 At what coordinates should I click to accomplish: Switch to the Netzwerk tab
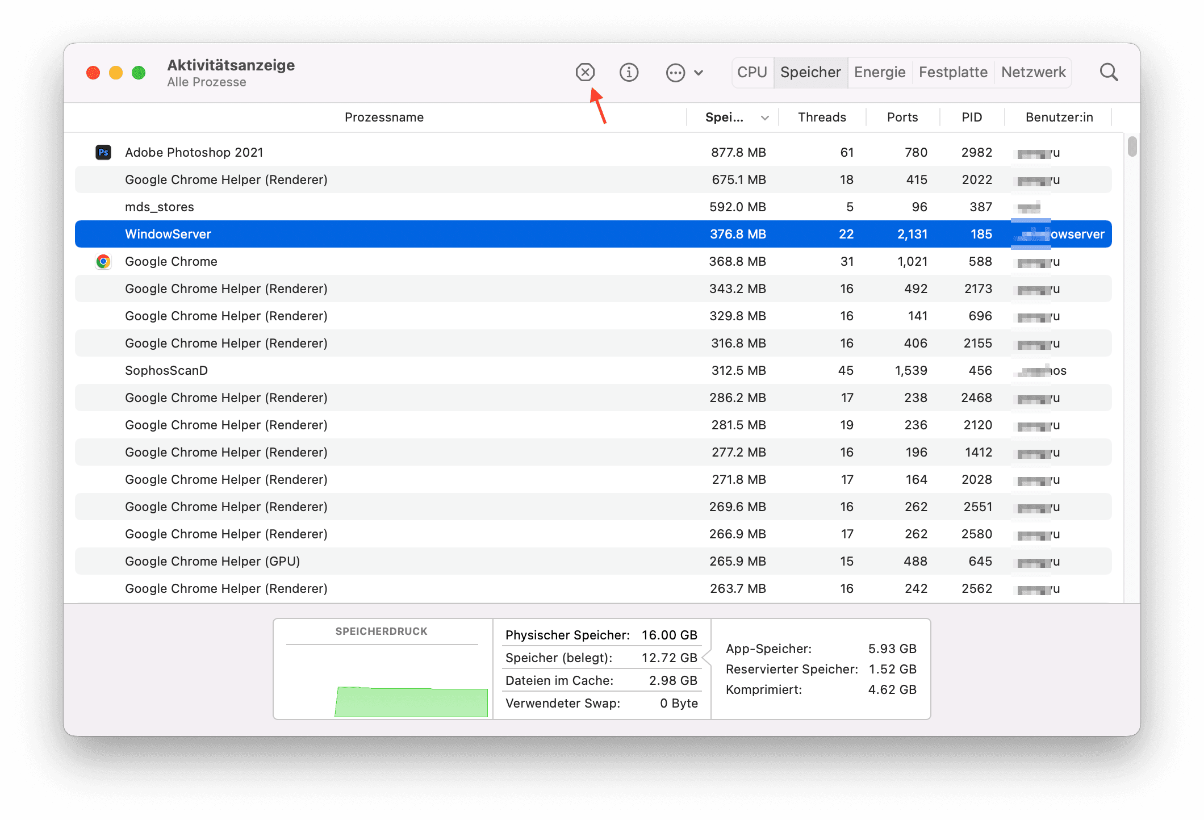pyautogui.click(x=1033, y=72)
